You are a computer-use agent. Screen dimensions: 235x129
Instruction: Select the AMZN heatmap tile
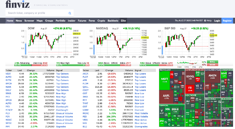pyautogui.click(x=212, y=76)
